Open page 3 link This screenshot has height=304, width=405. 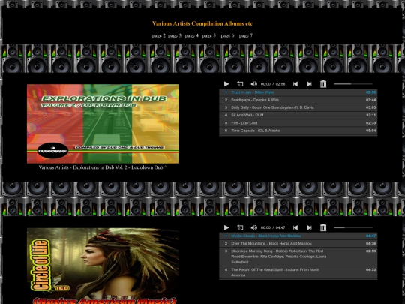(175, 36)
